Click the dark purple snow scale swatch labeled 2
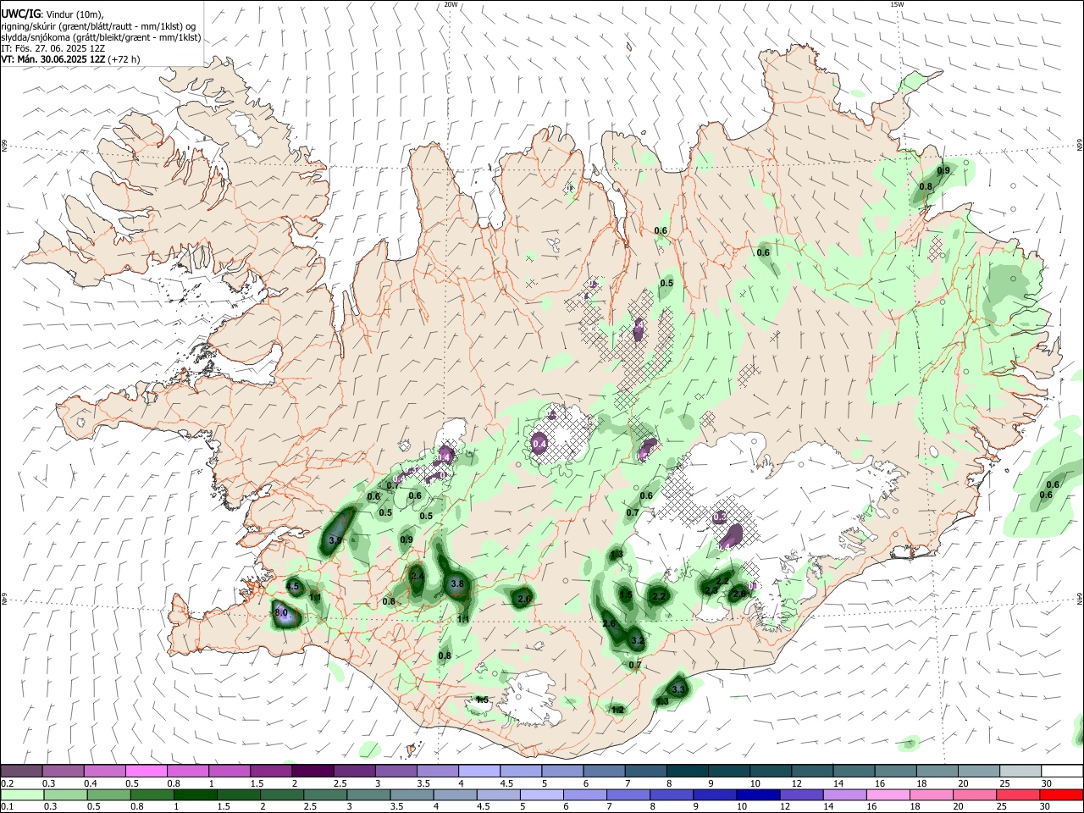This screenshot has width=1084, height=813. tap(312, 772)
